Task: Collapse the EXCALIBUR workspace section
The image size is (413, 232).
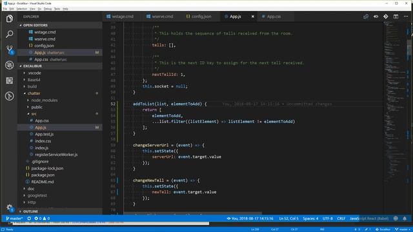Action: (x=60, y=66)
